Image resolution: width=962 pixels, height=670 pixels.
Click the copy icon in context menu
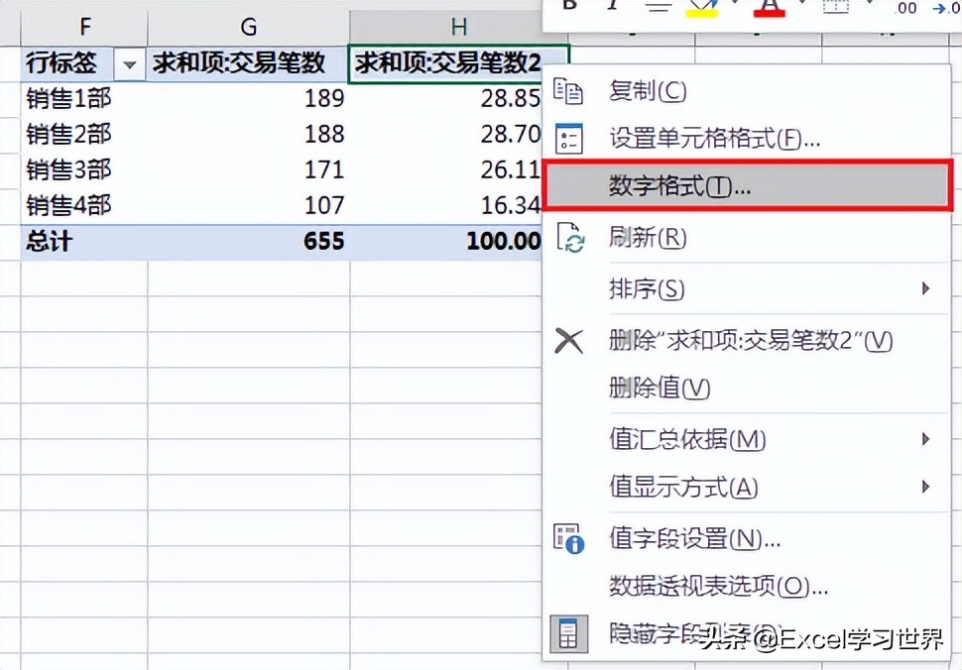click(568, 91)
